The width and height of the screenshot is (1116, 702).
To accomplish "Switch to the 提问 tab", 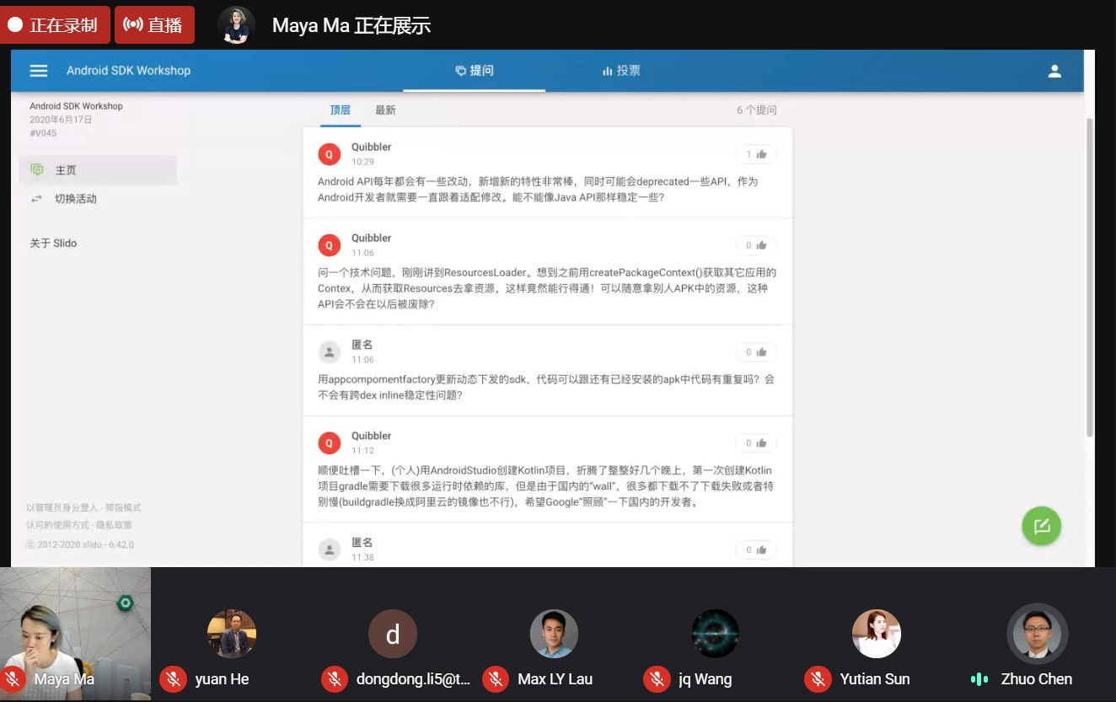I will click(474, 71).
